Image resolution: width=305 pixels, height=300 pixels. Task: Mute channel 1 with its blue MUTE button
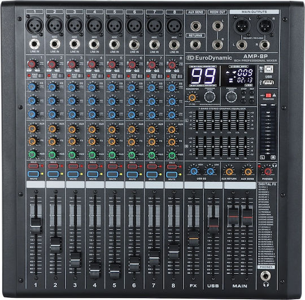(x=33, y=174)
